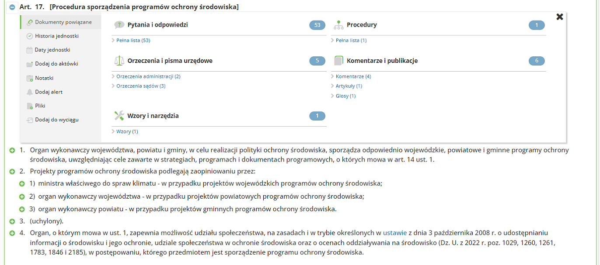600x265 pixels.
Task: Click the Komentarze (4) link
Action: [353, 76]
